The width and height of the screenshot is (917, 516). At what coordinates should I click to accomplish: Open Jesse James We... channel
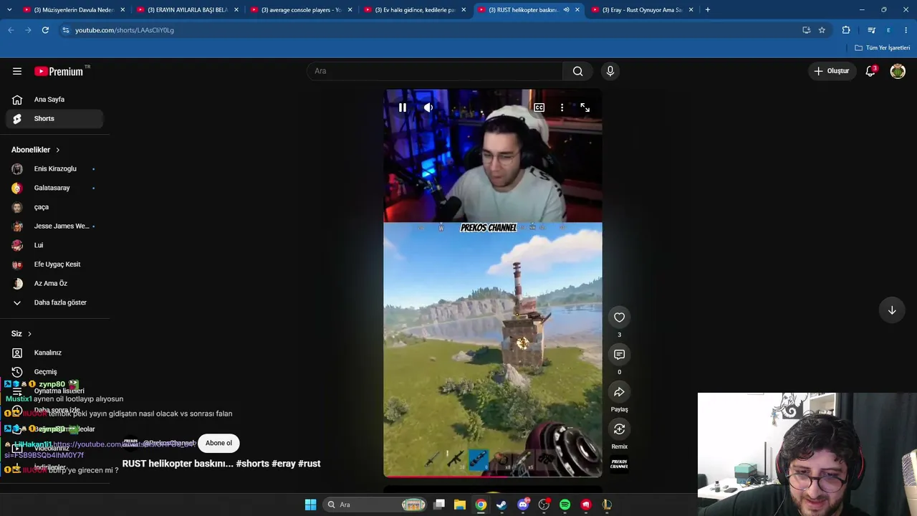pos(54,226)
